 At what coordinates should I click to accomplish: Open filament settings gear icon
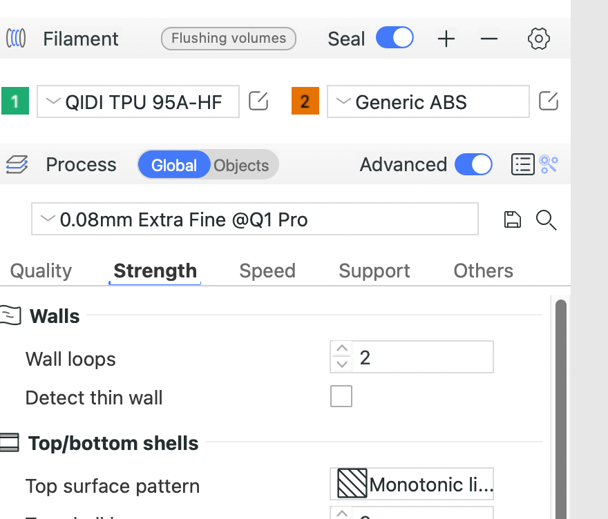(538, 39)
